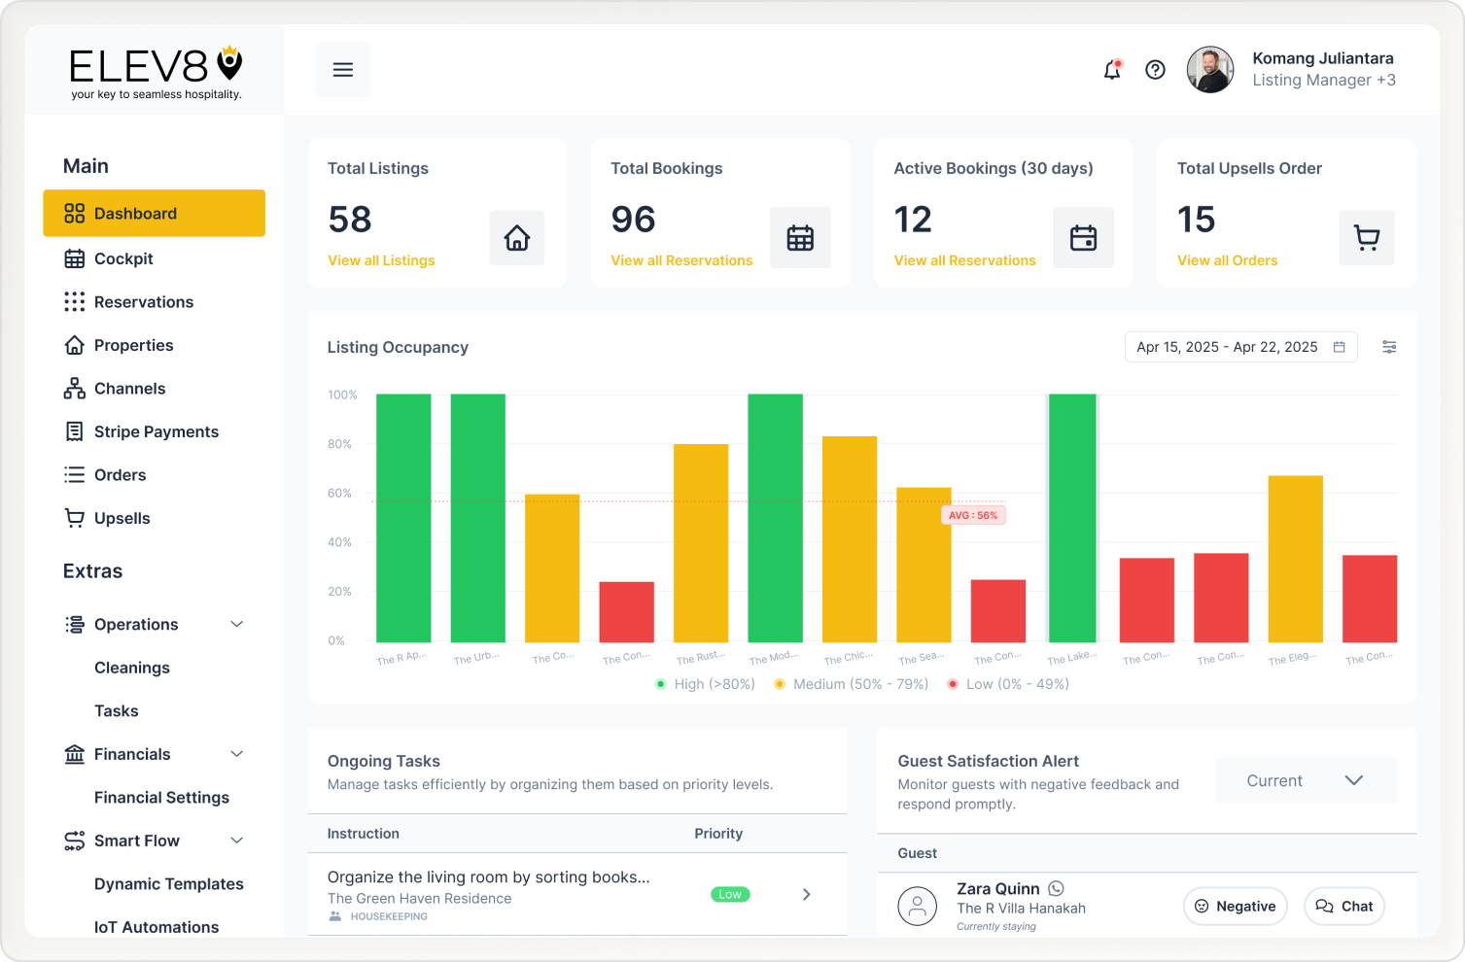Toggle the Low occupancy legend item
Viewport: 1465px width, 962px height.
[x=1008, y=684]
